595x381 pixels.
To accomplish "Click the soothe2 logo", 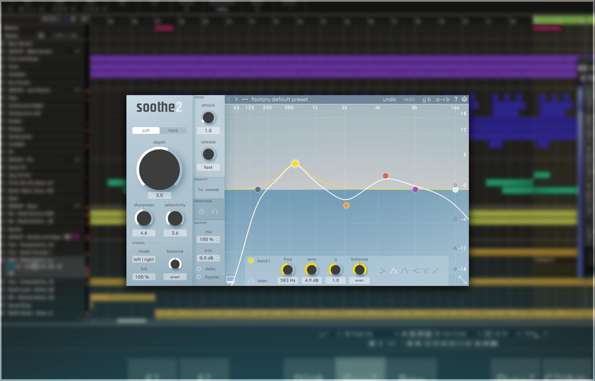I will click(159, 107).
